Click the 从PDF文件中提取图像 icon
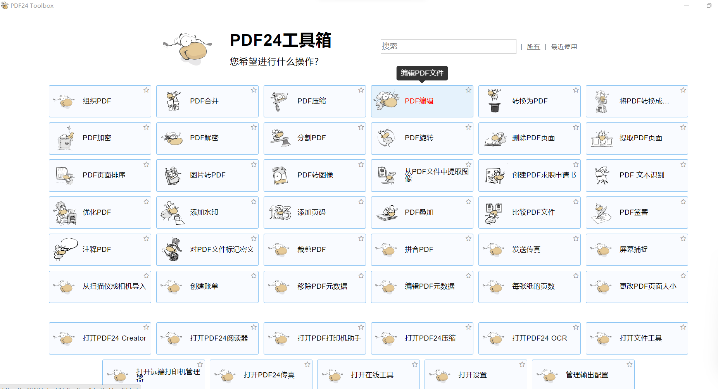This screenshot has width=718, height=389. pos(387,176)
